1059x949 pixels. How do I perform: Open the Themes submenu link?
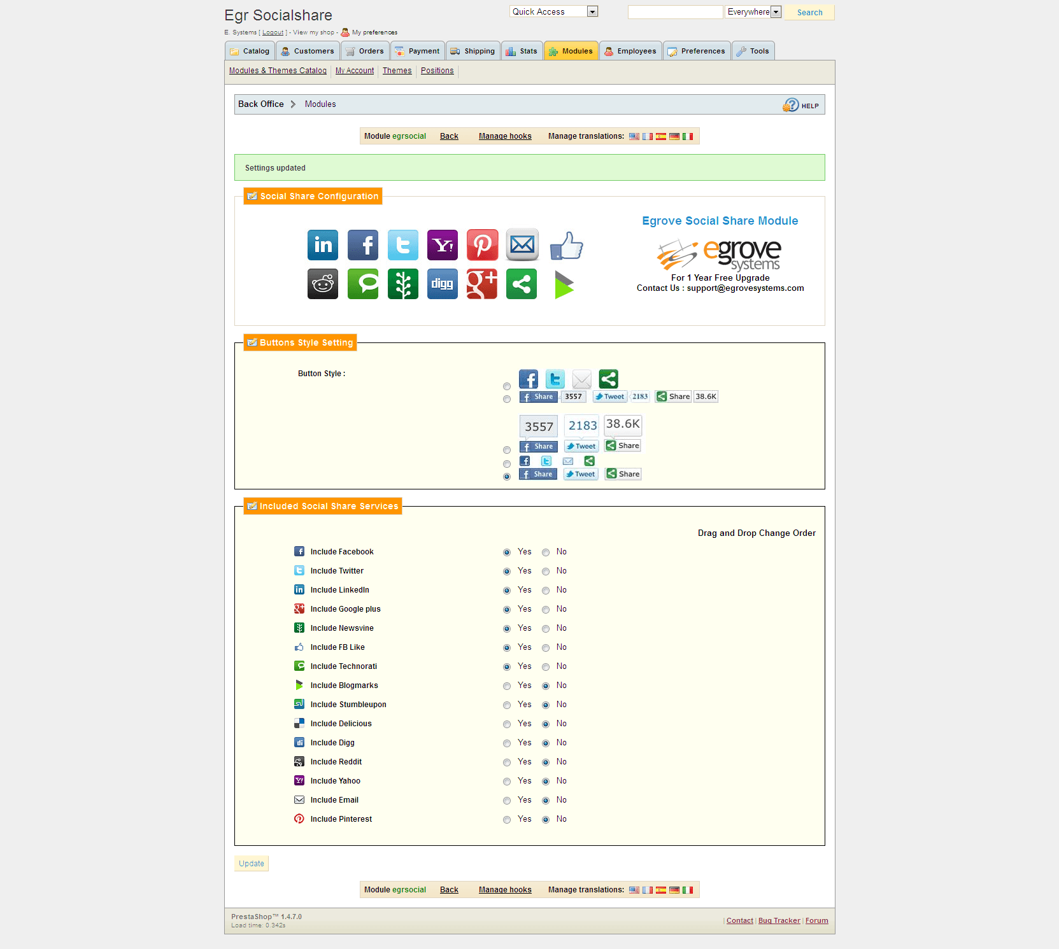click(x=397, y=71)
